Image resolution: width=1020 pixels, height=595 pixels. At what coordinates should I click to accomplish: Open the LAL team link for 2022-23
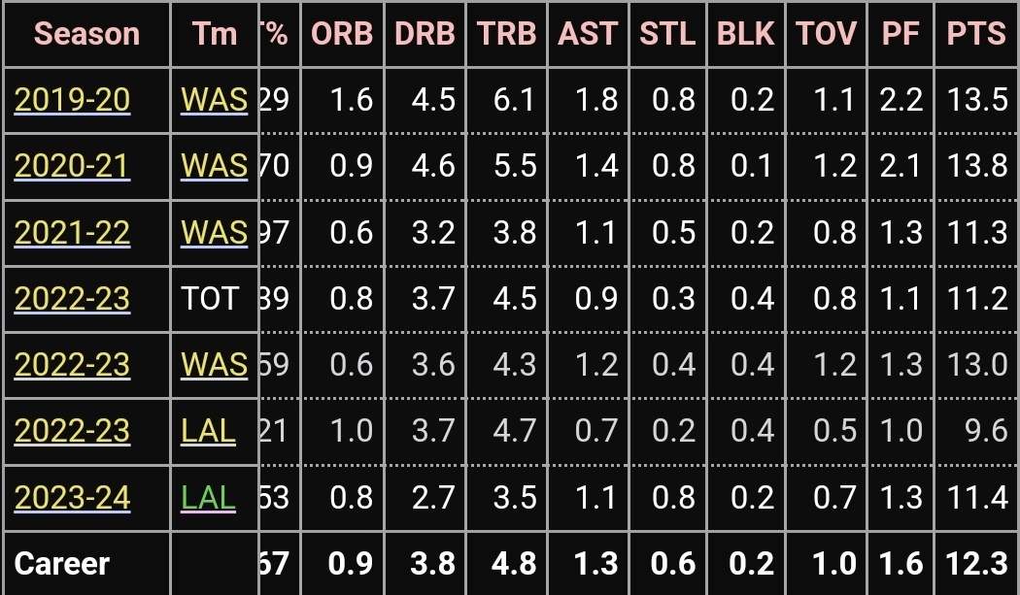pos(208,431)
